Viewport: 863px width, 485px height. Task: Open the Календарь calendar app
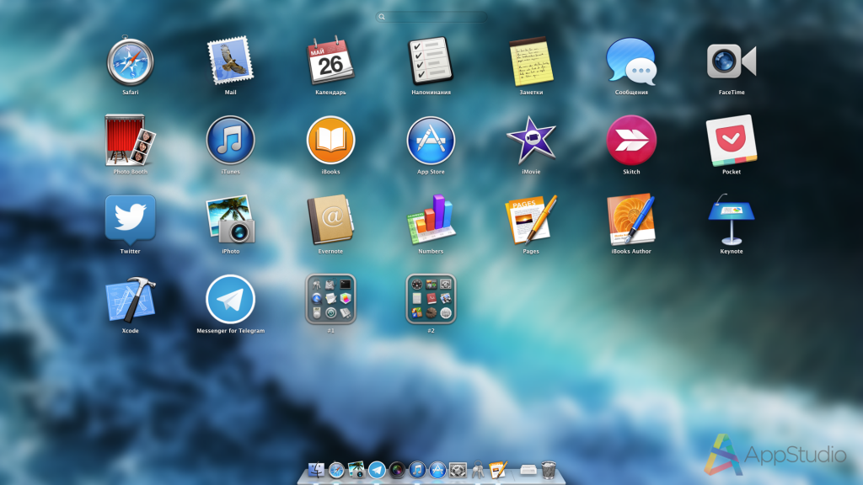(x=330, y=61)
